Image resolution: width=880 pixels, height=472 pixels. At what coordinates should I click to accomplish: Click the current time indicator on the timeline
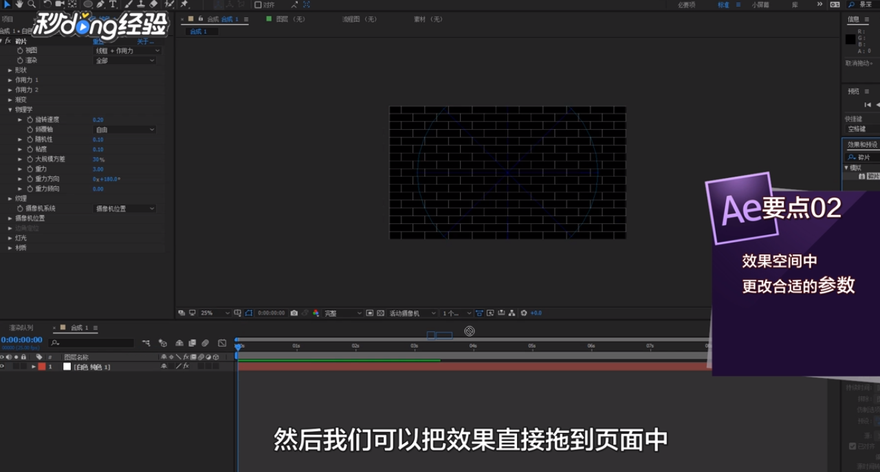coord(238,347)
